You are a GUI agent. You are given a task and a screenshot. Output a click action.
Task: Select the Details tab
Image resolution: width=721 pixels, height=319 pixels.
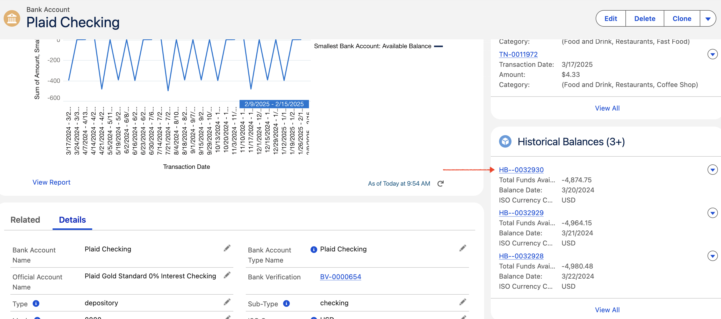pos(72,220)
